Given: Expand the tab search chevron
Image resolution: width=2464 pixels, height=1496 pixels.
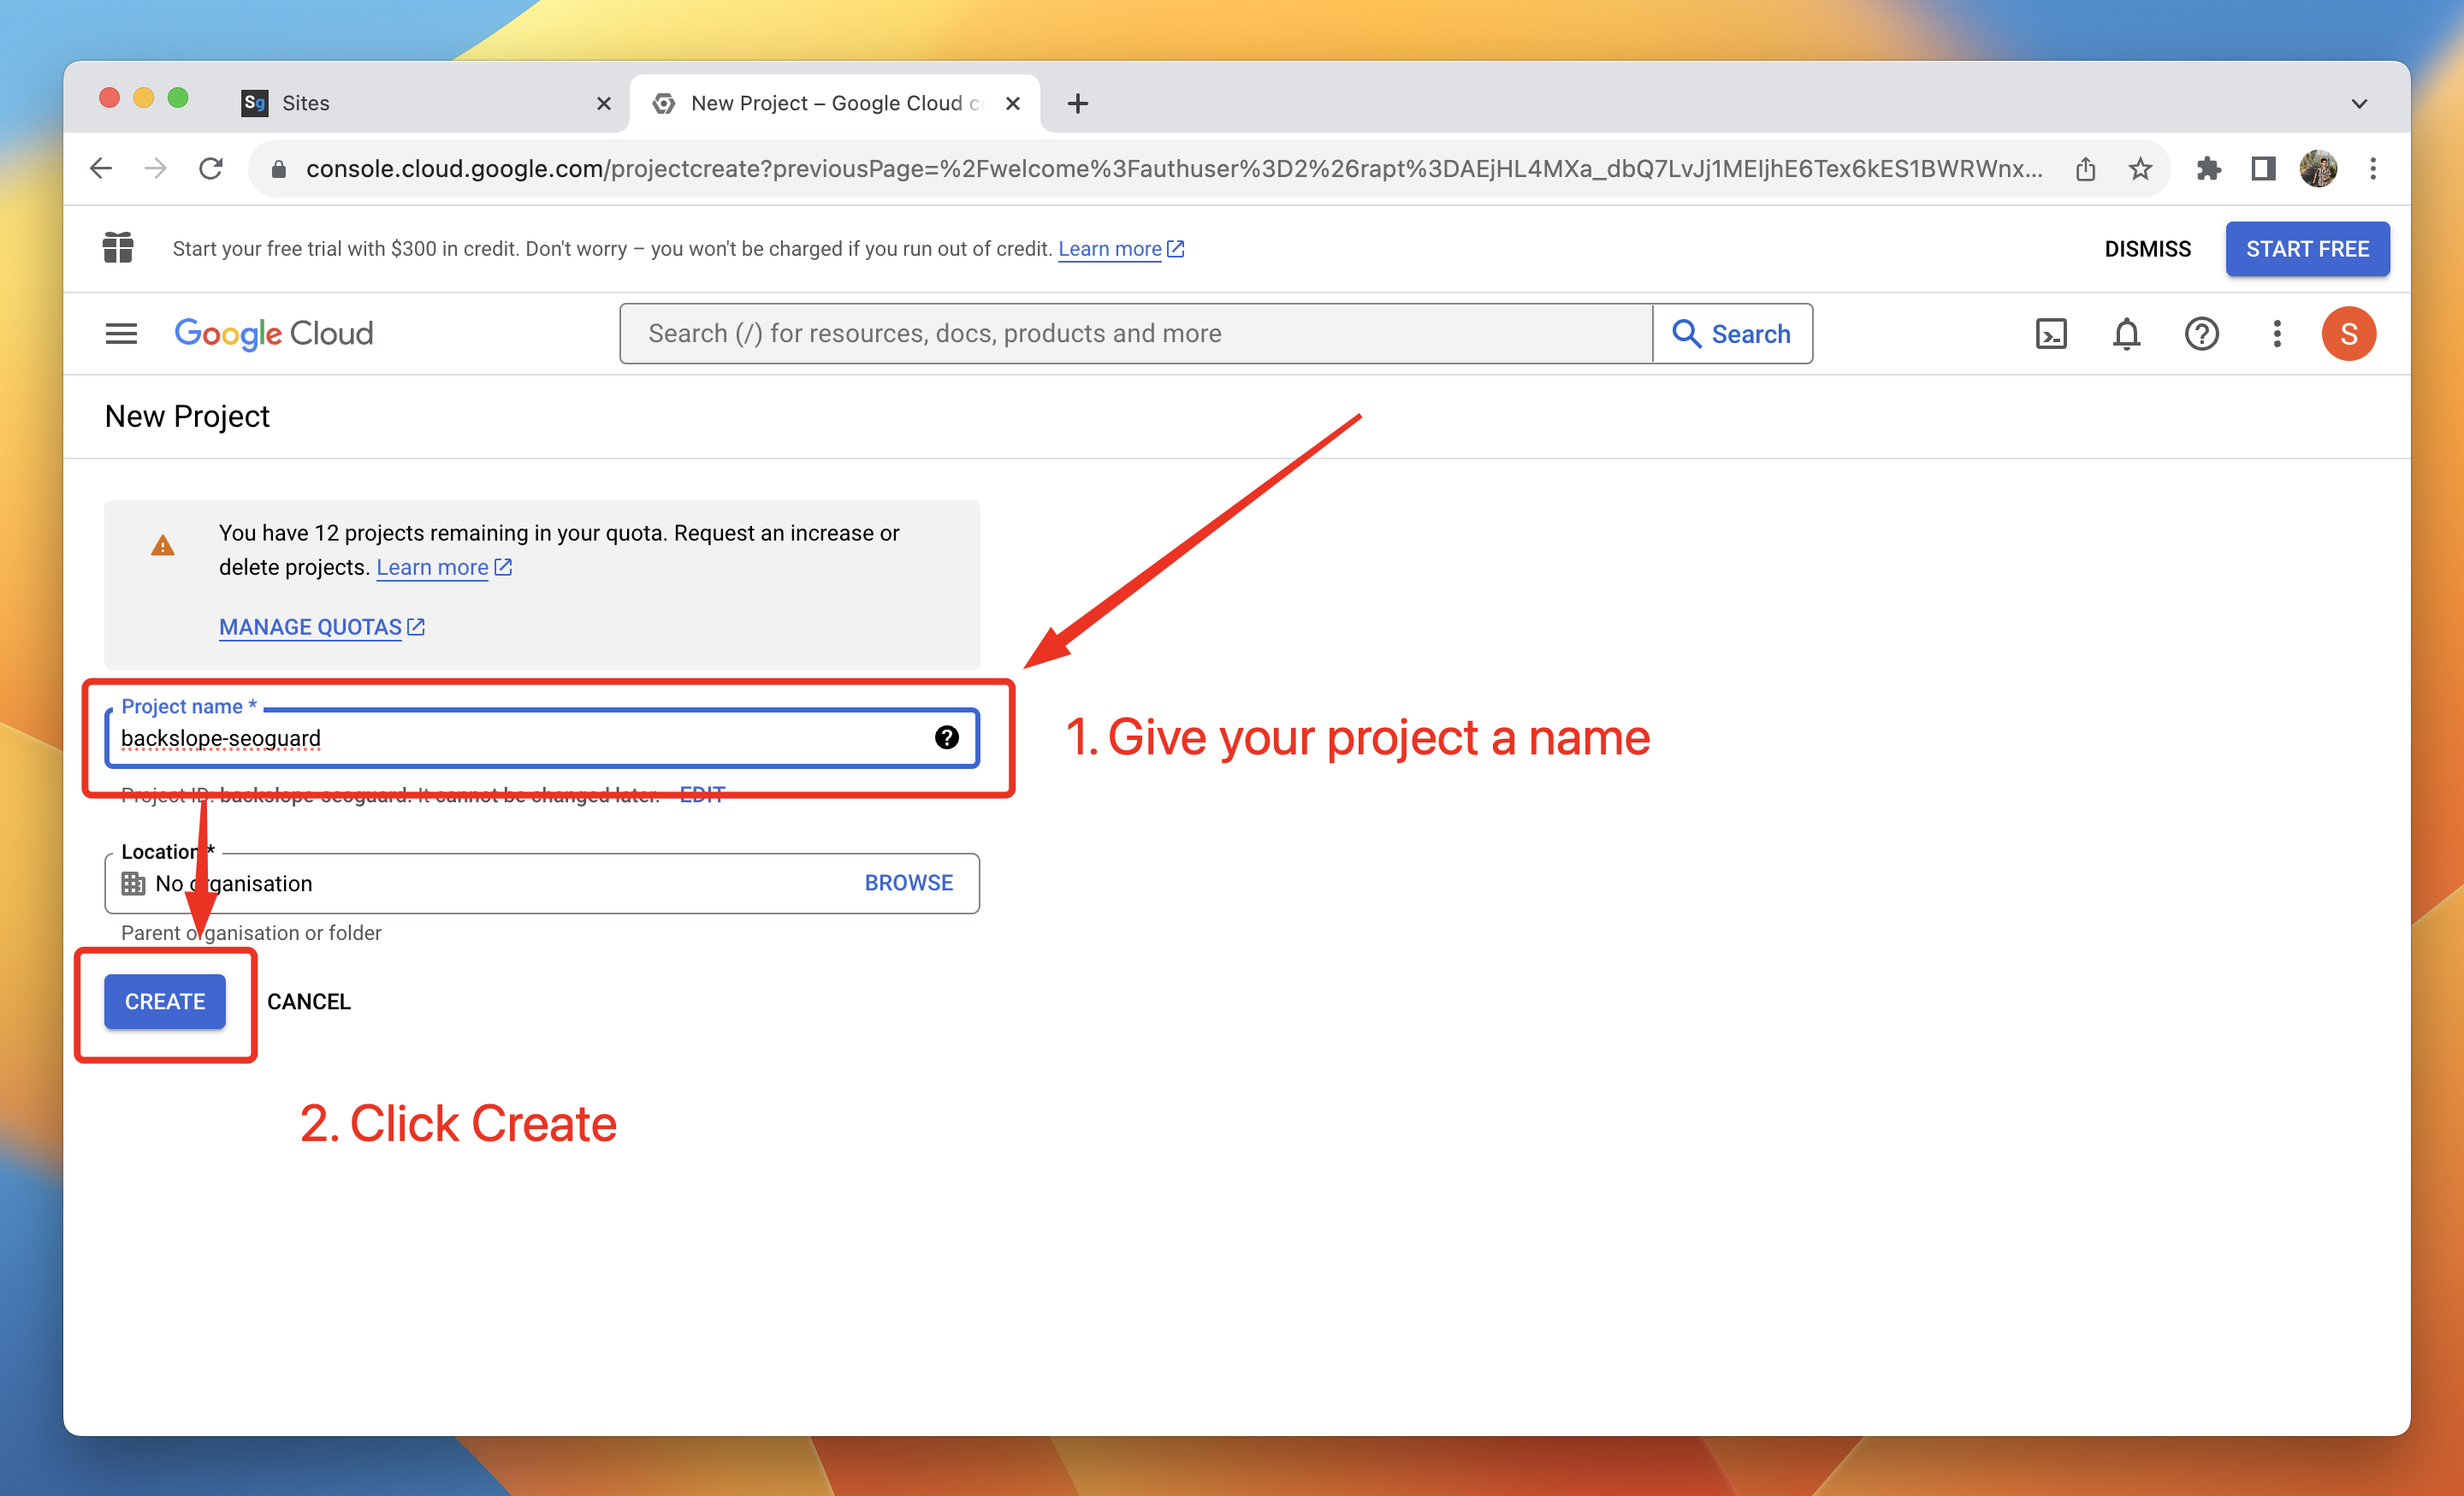Looking at the screenshot, I should (x=2359, y=104).
